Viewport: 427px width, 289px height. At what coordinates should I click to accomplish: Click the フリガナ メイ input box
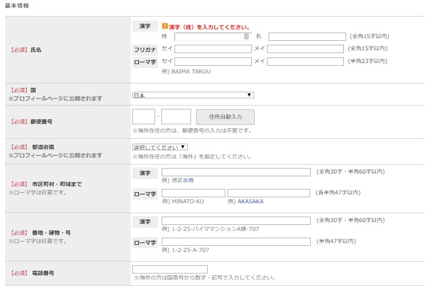[x=305, y=49]
